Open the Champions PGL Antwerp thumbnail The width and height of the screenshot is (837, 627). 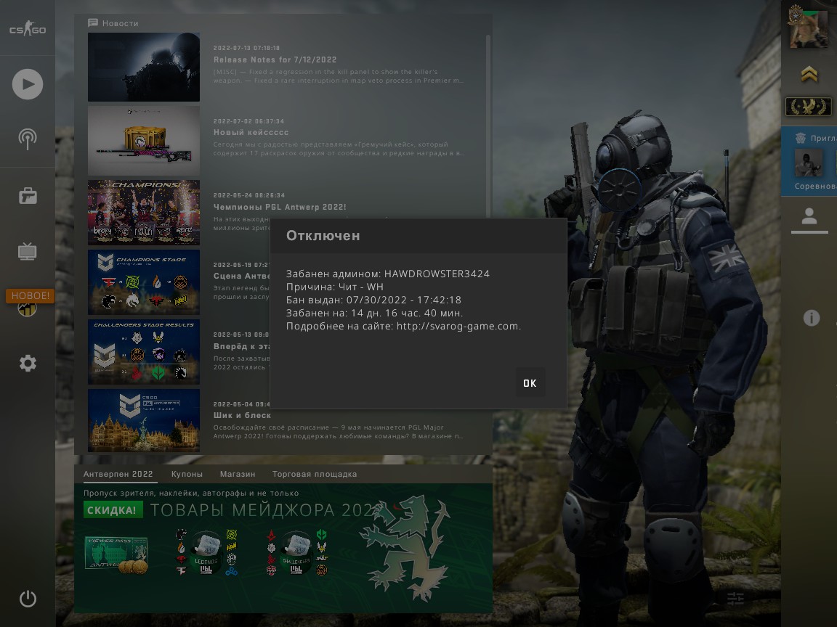pyautogui.click(x=144, y=212)
